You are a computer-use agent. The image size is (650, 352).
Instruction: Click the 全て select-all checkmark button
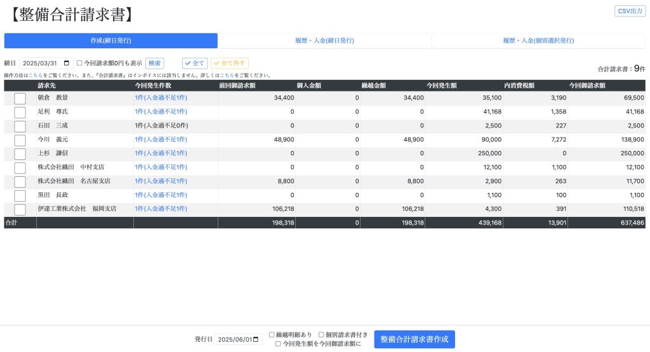pyautogui.click(x=195, y=63)
